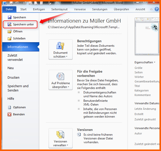Minimize the ribbon with the caret icon
This screenshot has height=151, width=161.
[151, 9]
